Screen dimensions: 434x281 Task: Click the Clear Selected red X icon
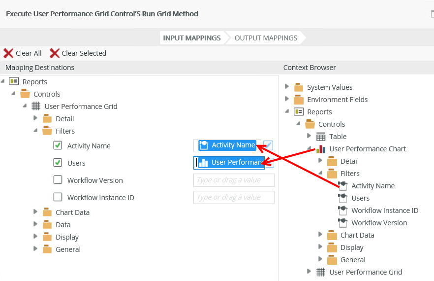pyautogui.click(x=55, y=53)
